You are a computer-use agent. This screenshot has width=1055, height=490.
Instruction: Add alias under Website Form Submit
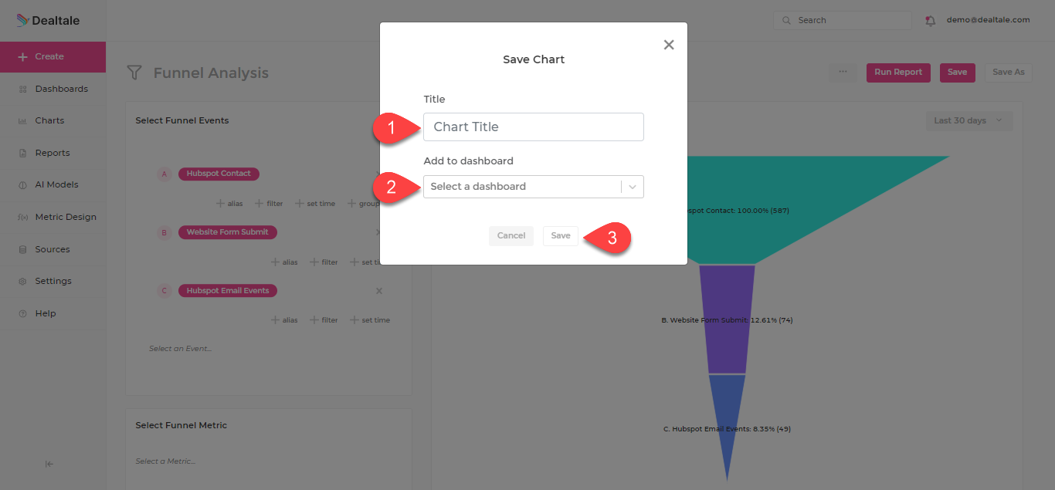pyautogui.click(x=284, y=262)
